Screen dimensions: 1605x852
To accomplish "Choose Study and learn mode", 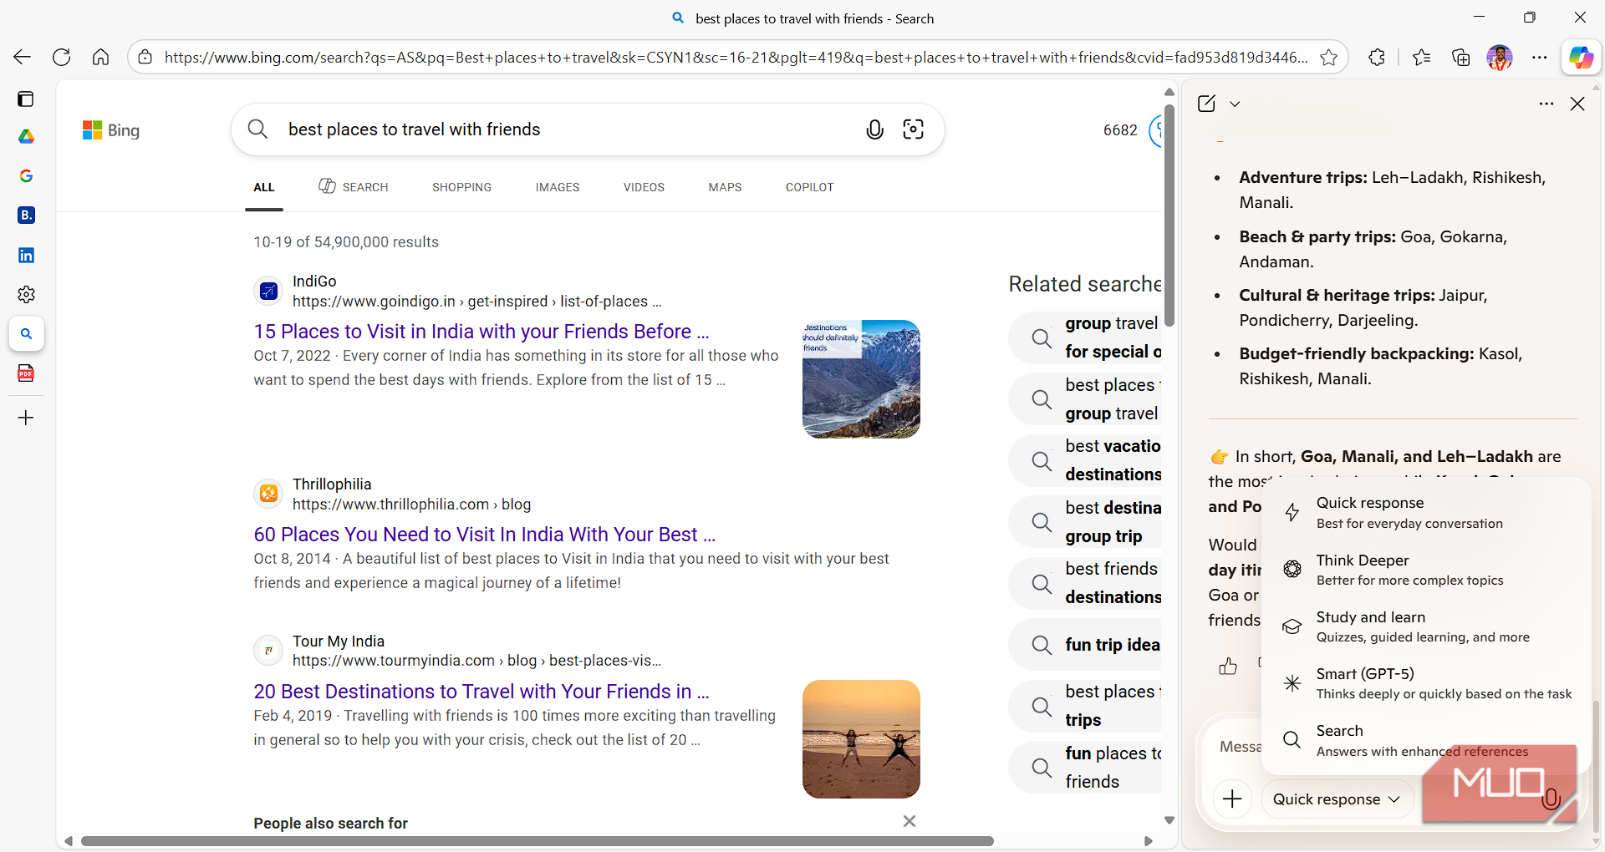I will tap(1424, 626).
